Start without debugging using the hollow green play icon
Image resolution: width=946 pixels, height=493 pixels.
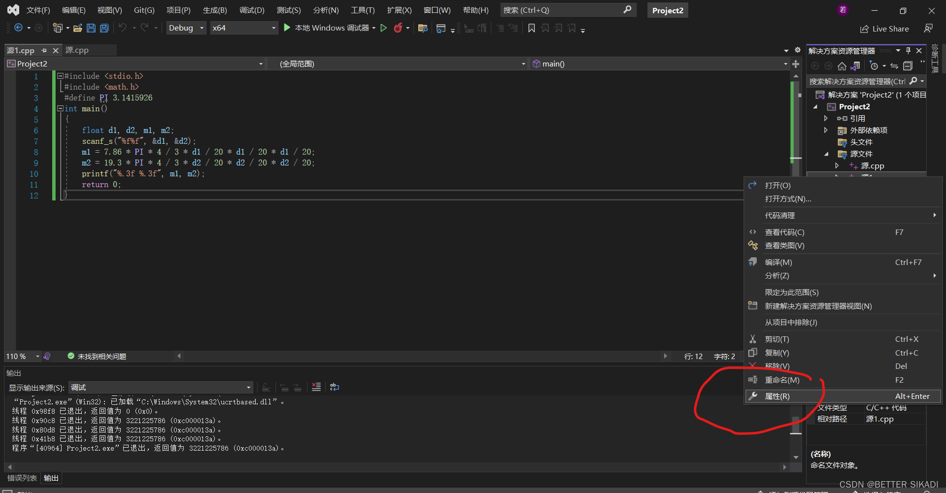[x=384, y=28]
